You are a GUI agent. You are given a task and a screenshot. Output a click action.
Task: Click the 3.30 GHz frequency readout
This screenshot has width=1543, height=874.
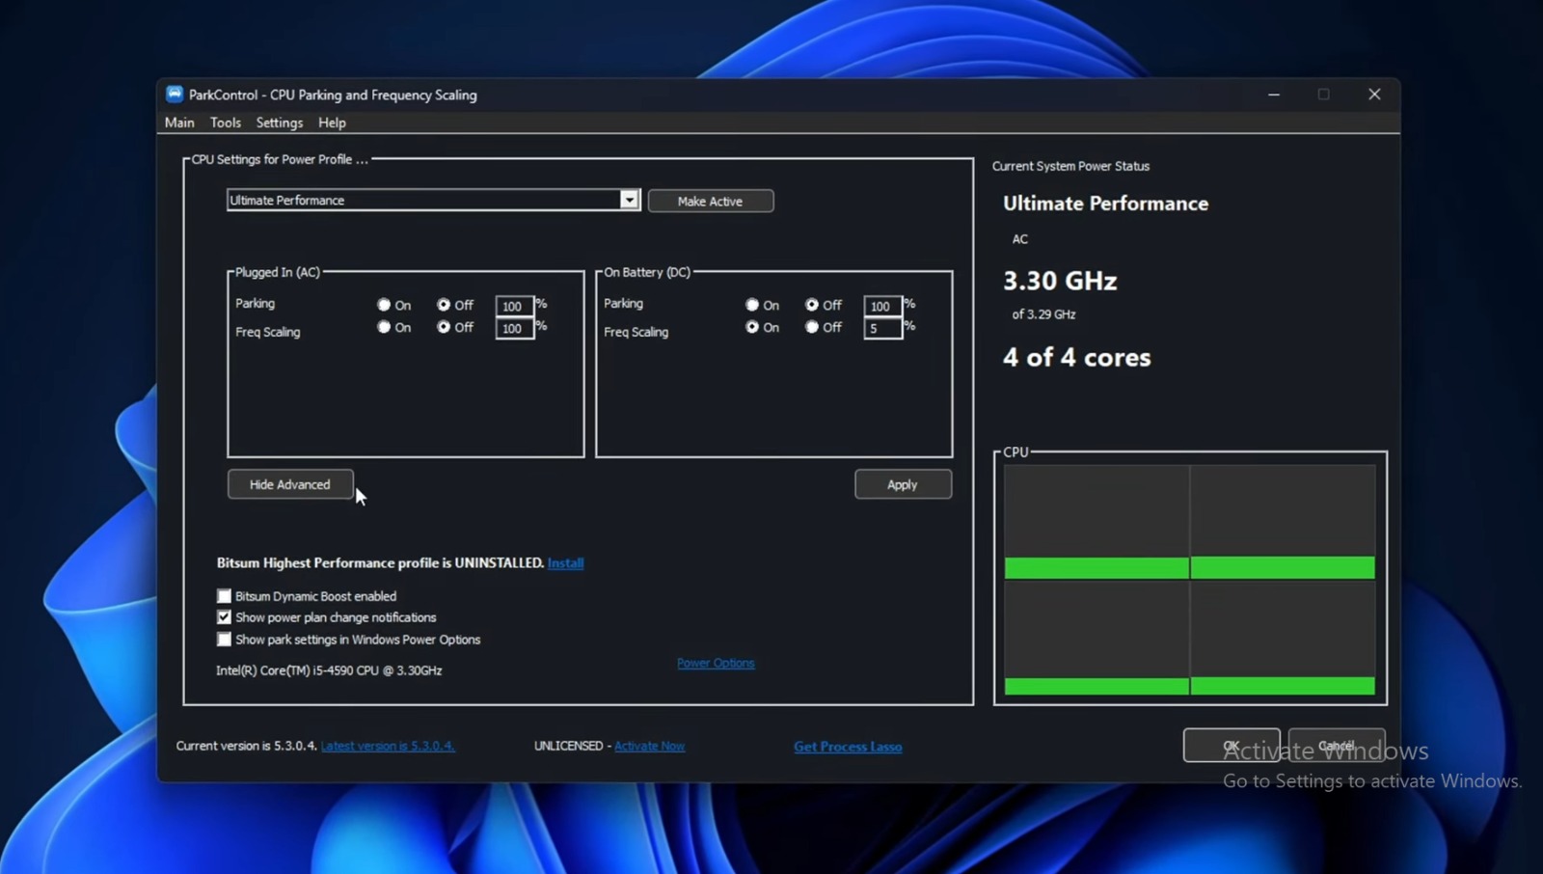pyautogui.click(x=1060, y=281)
